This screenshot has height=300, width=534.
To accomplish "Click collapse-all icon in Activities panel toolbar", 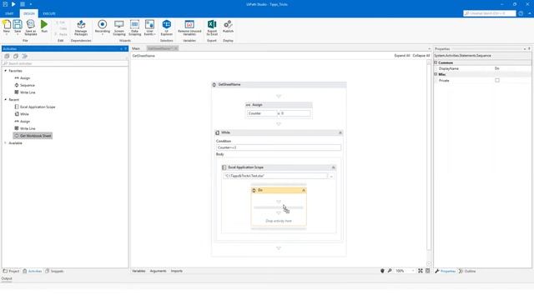I will [16, 56].
